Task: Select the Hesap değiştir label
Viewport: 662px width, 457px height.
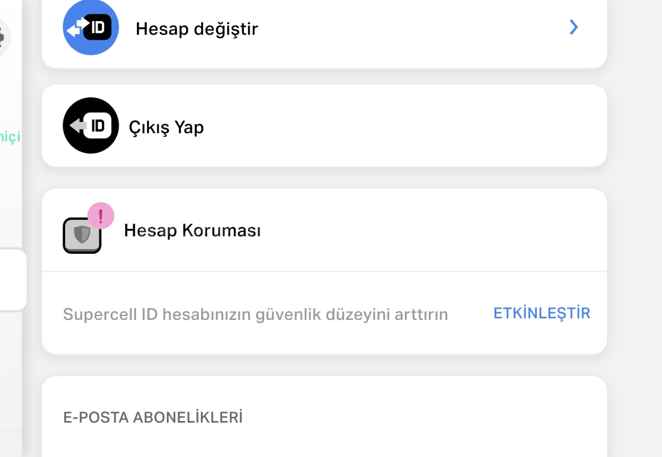Action: [197, 29]
